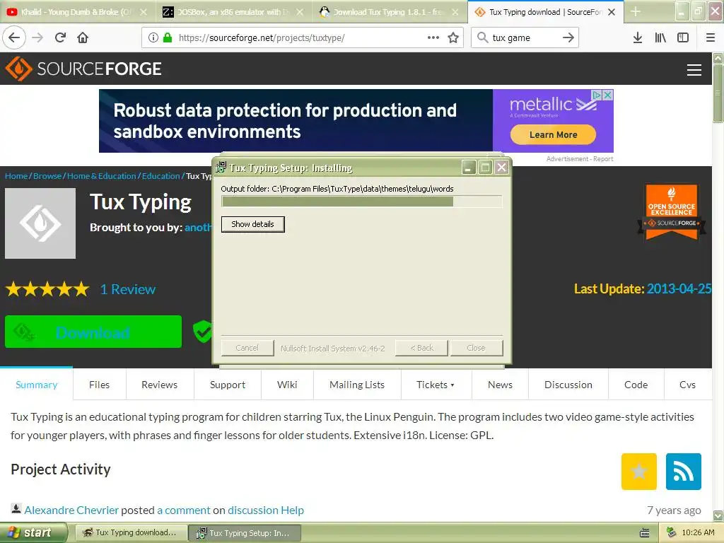Click the Advertisement - Report link
Image resolution: width=724 pixels, height=543 pixels.
tap(580, 159)
